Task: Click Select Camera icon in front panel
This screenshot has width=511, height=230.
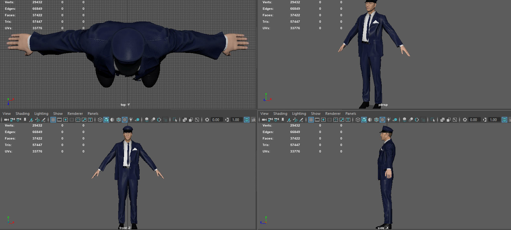Action: point(6,120)
